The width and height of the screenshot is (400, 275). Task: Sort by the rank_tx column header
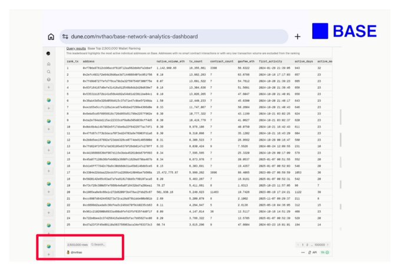point(72,61)
